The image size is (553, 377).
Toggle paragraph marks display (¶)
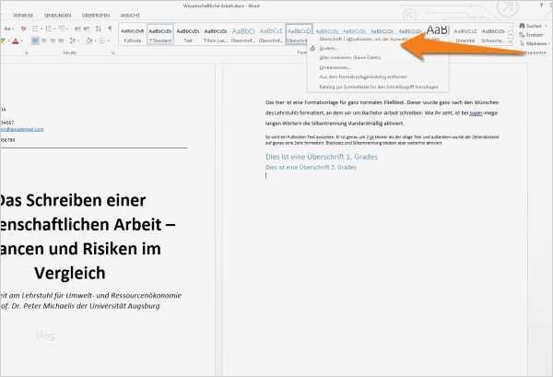(x=110, y=29)
